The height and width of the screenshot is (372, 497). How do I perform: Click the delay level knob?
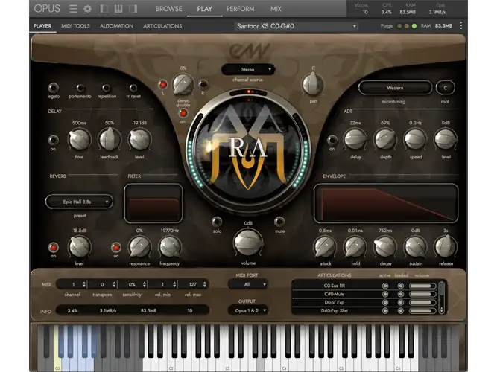point(139,139)
